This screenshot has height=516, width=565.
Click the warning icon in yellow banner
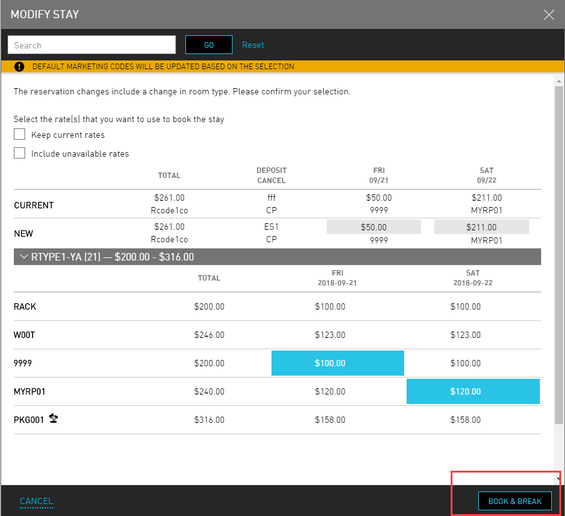19,67
